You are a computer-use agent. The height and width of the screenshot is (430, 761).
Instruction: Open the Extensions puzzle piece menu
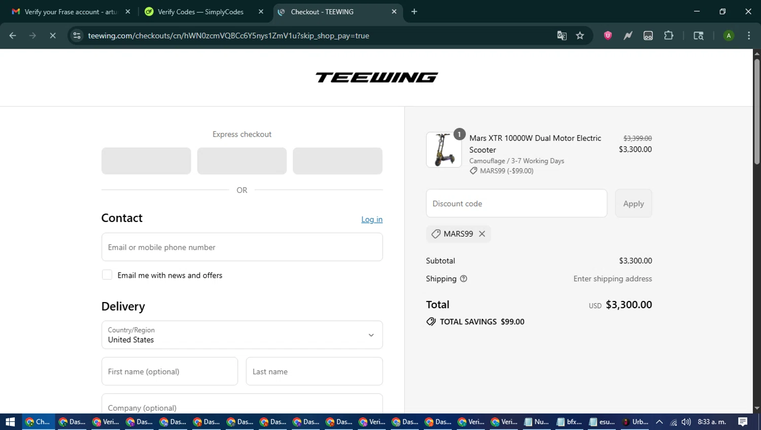(669, 36)
